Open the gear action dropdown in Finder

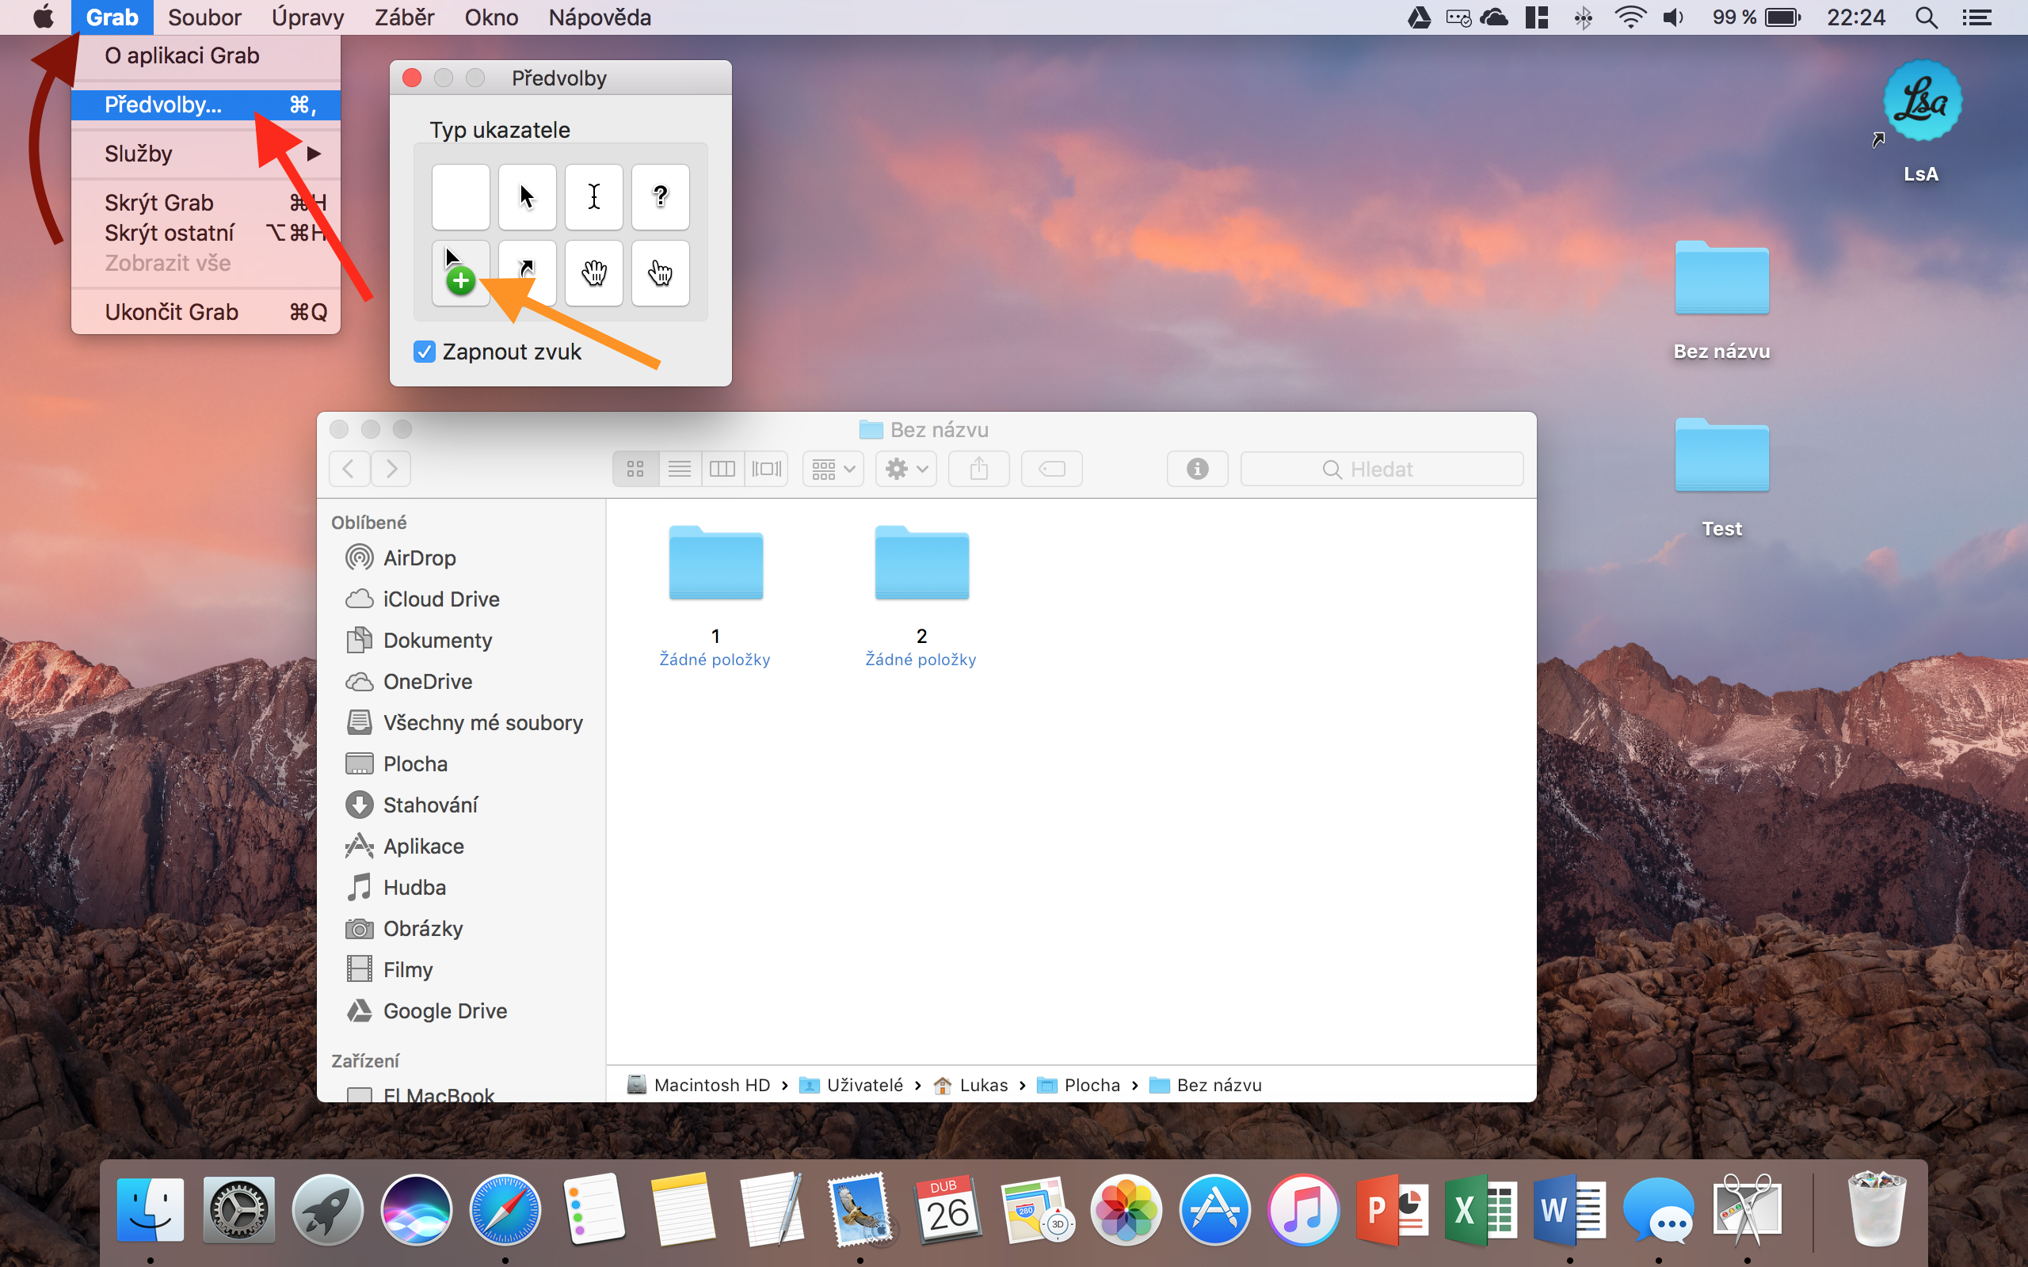click(x=906, y=470)
